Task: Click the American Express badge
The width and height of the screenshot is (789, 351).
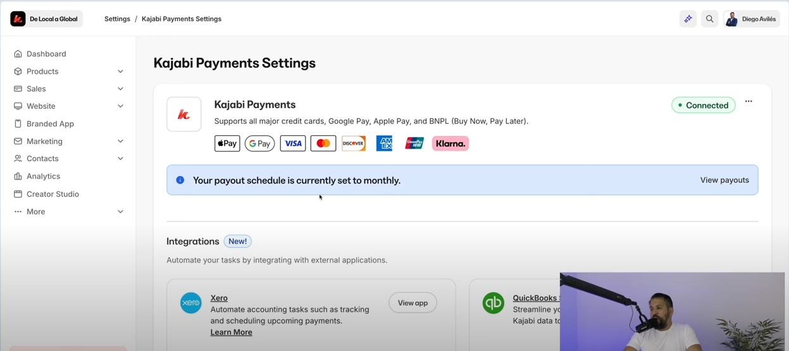Action: click(x=384, y=144)
